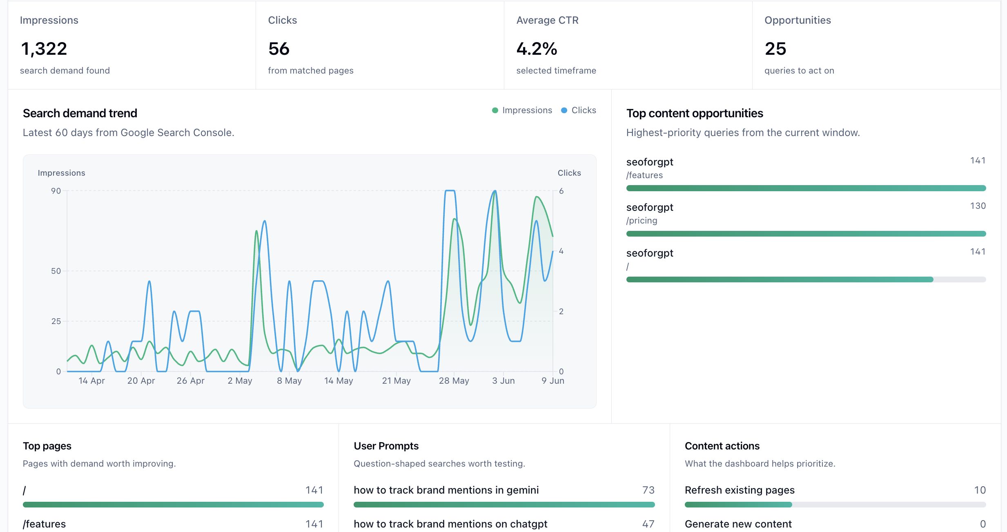
Task: Select 'how to track brand mentions on chatgpt'
Action: click(450, 524)
